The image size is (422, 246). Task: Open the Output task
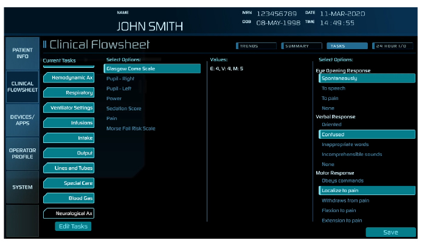pyautogui.click(x=69, y=153)
